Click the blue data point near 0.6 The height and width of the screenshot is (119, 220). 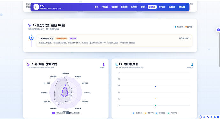[156, 86]
